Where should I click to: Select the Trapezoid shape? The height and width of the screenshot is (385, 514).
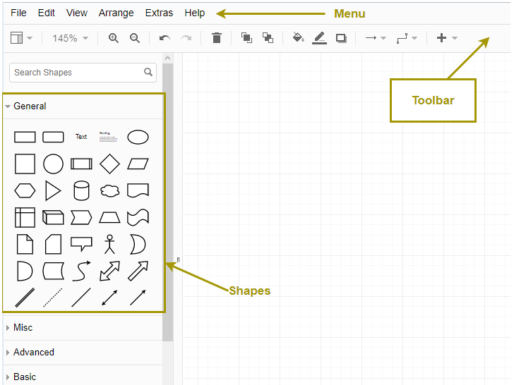[x=109, y=217]
